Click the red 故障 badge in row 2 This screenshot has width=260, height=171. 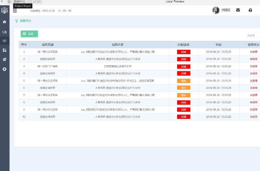(184, 59)
